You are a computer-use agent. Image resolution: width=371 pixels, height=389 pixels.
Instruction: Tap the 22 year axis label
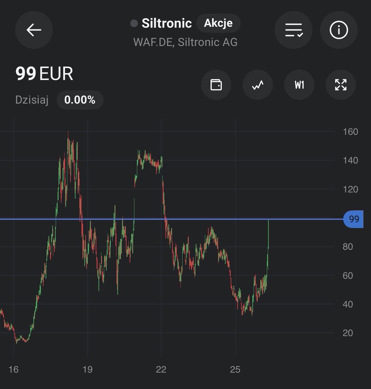tap(161, 370)
